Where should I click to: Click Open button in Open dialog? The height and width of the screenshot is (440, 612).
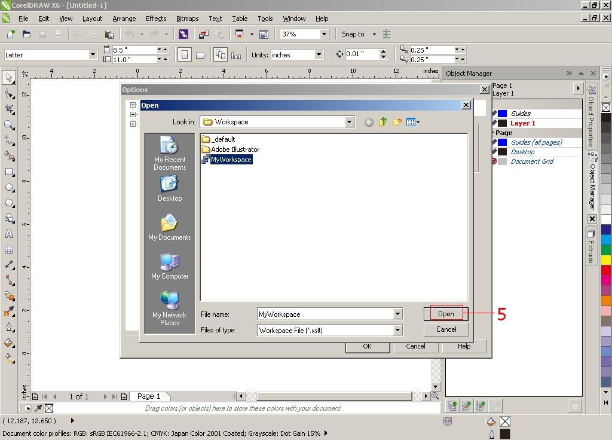coord(446,314)
